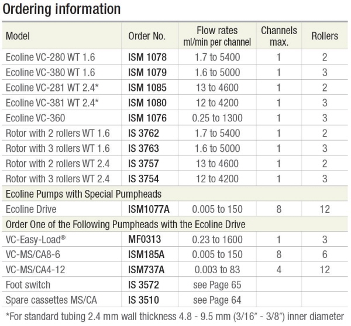This screenshot has width=351, height=326.
Task: Select order number IS 3762
Action: (x=143, y=133)
